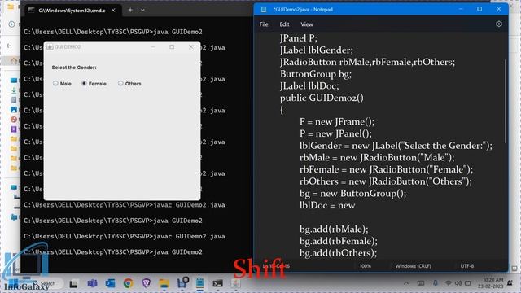Open the notifications bell icon
The width and height of the screenshot is (521, 293).
510,283
